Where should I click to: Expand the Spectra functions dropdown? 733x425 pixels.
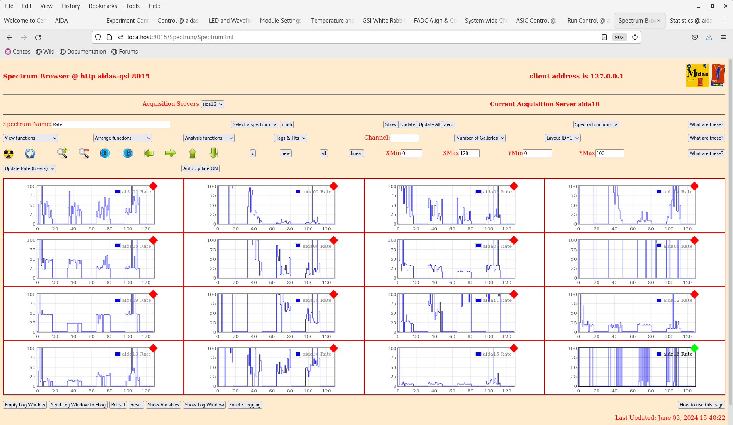tap(596, 124)
